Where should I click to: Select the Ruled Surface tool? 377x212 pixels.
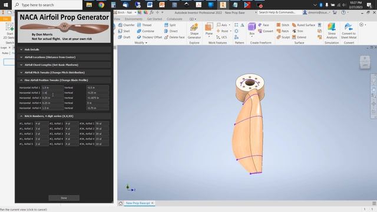303,25
